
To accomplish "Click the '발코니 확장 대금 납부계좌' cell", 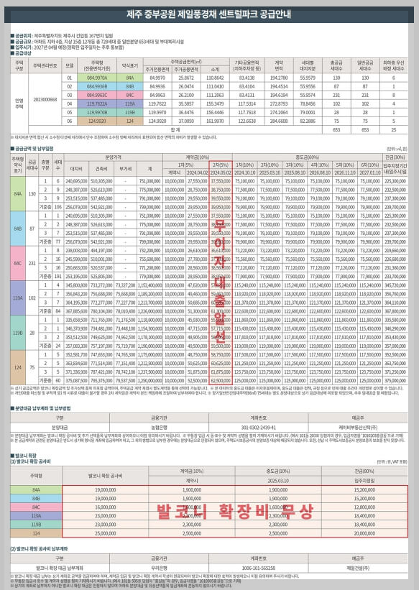I will point(60,568).
